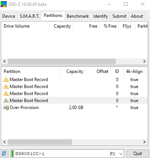Screen dimensions: 150x158
Task: Open the Device tab
Action: coord(9,16)
